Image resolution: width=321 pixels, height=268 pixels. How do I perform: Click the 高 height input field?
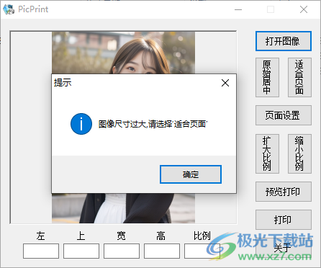pyautogui.click(x=162, y=251)
